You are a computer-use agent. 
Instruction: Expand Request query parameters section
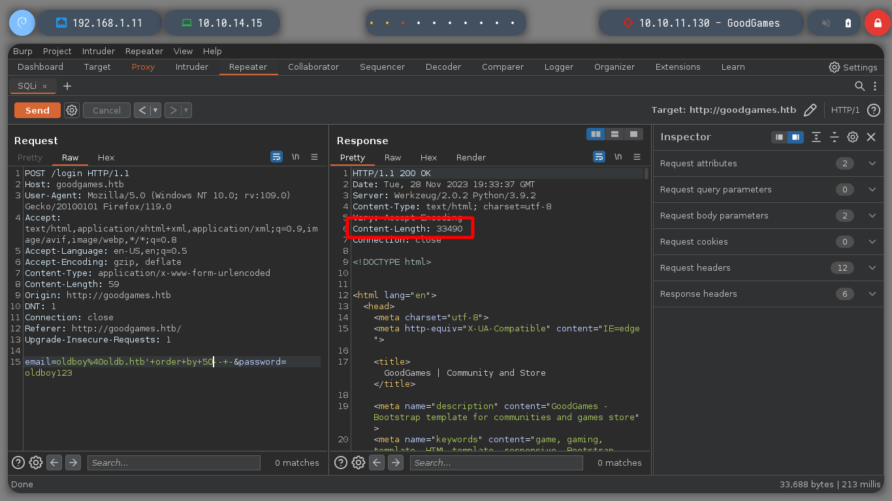pos(872,189)
